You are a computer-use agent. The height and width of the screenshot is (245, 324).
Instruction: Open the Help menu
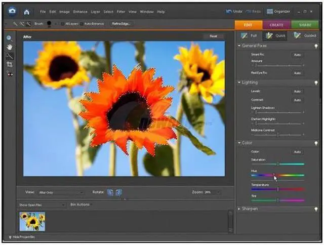point(161,12)
